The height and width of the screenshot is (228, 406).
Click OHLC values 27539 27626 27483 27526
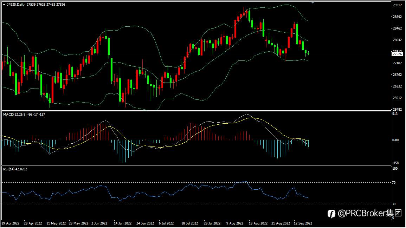(46, 5)
